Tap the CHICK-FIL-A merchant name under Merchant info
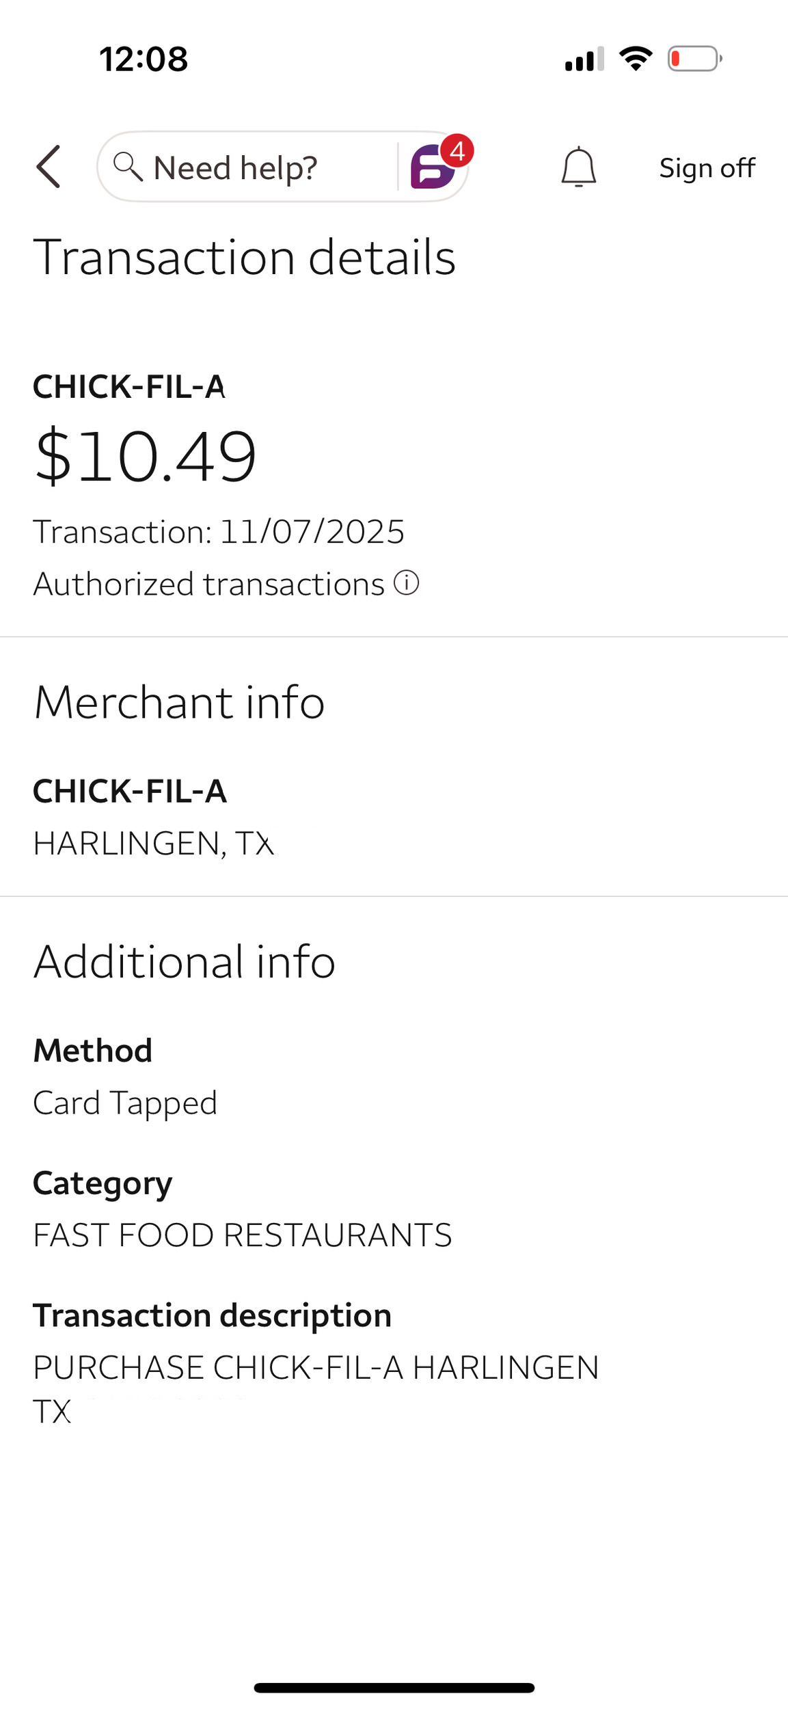 point(130,791)
